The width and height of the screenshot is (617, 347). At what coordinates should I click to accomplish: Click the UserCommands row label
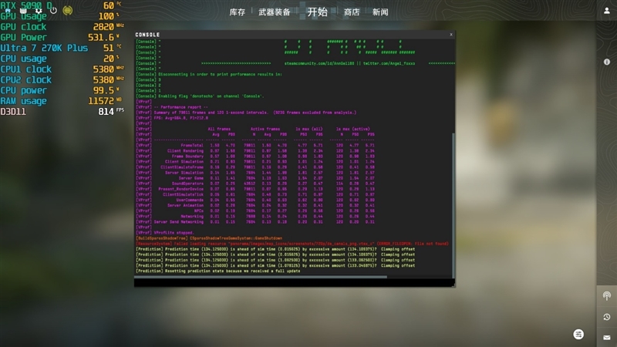[x=190, y=200]
